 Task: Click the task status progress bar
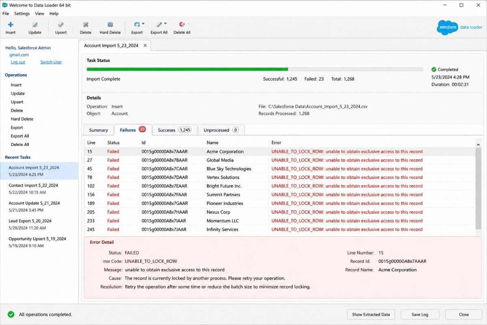point(255,69)
